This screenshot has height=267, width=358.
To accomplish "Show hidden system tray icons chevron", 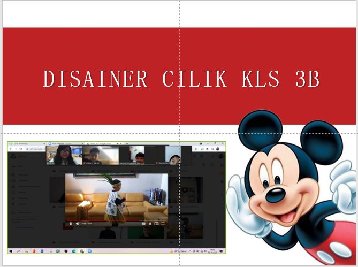I will pyautogui.click(x=190, y=251).
